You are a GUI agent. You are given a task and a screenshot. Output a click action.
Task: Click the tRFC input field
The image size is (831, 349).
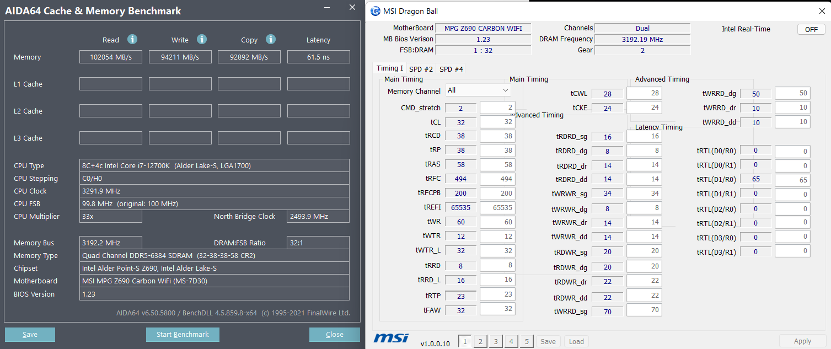tap(497, 179)
